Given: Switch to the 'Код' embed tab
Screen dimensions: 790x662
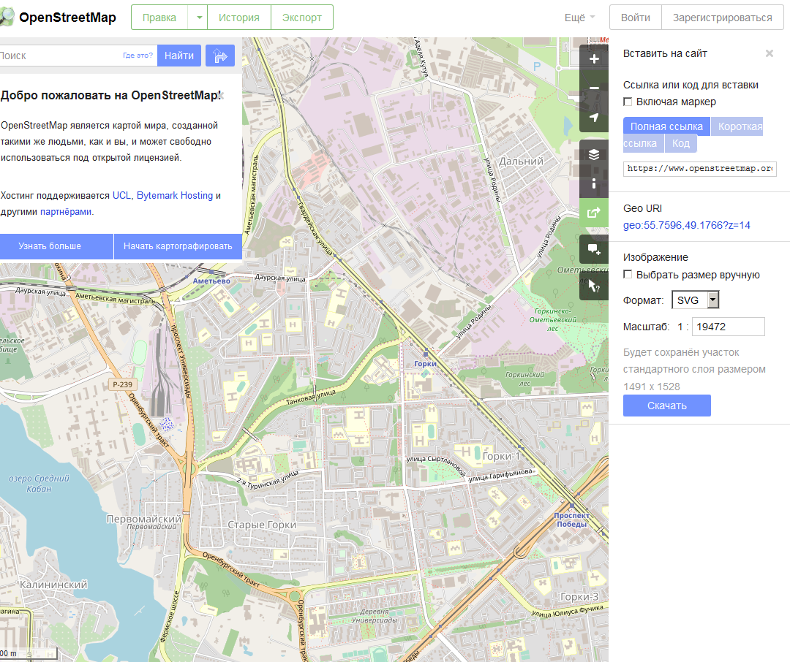Looking at the screenshot, I should pos(681,143).
